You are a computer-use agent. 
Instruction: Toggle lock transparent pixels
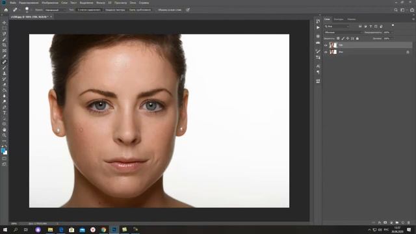[x=338, y=38]
